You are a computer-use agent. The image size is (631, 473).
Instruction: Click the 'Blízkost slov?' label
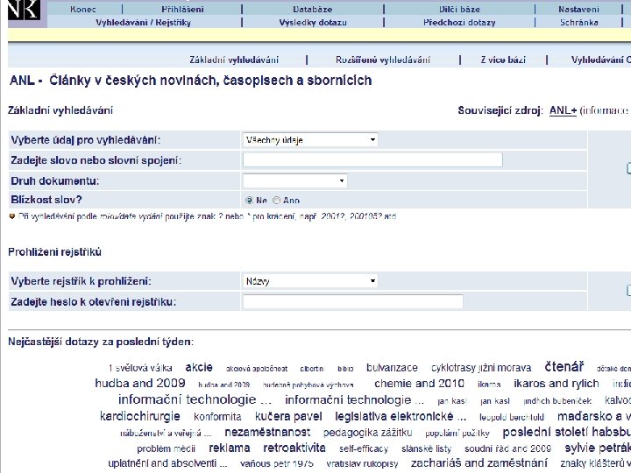pyautogui.click(x=46, y=200)
